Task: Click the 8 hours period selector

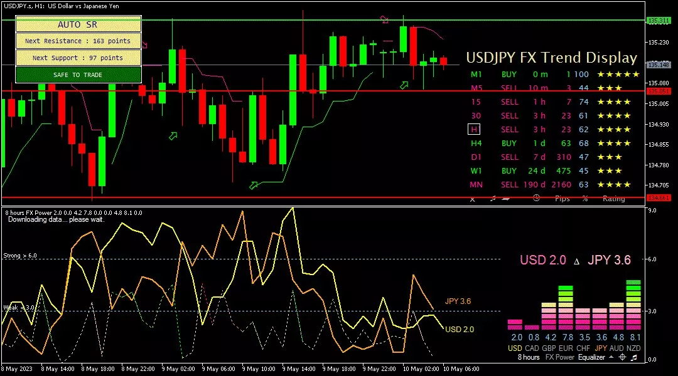Action: 529,357
